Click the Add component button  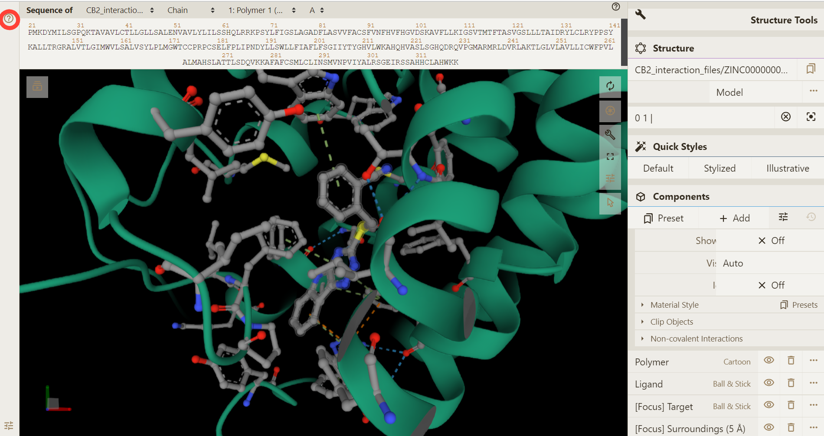tap(734, 218)
